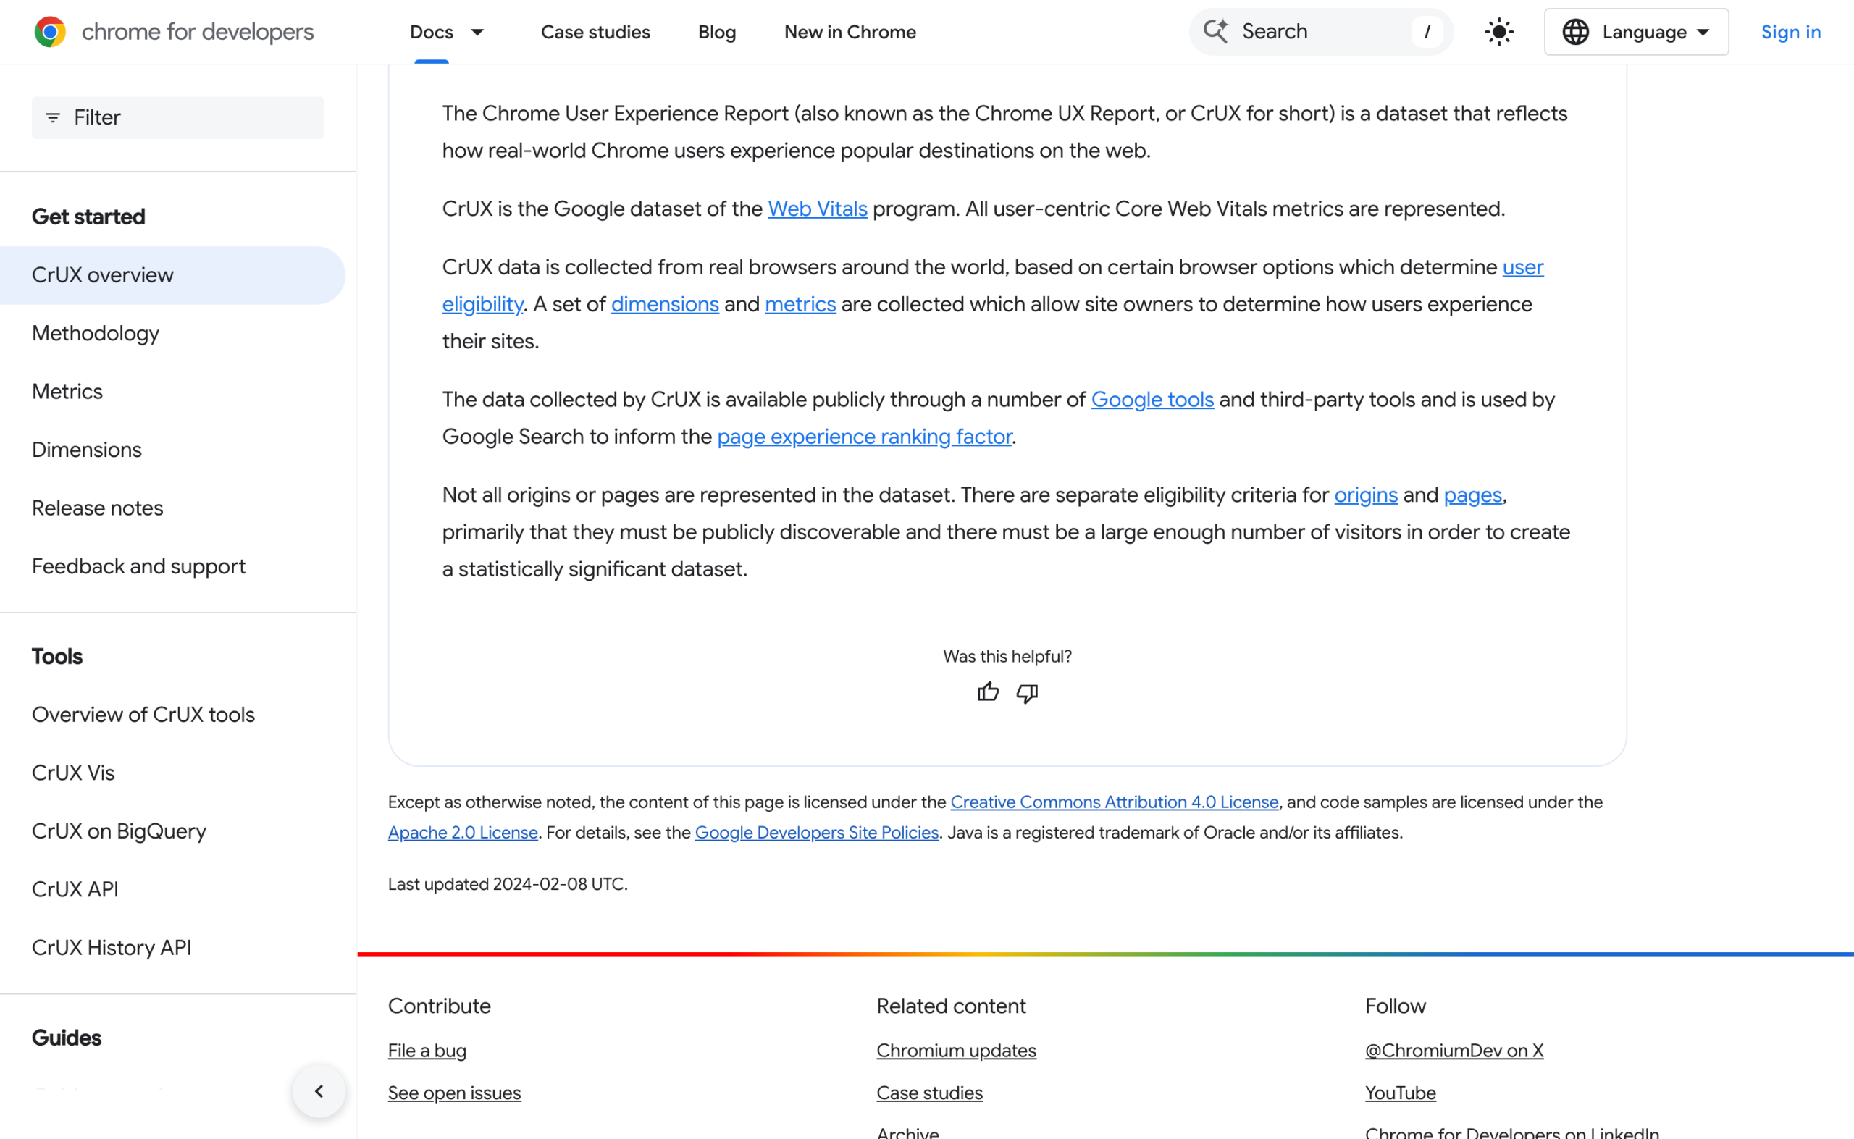Follow the user eligibility link
Image resolution: width=1854 pixels, height=1139 pixels.
[1522, 266]
